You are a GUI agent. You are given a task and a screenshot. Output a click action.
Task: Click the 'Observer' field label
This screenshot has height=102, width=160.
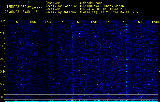[53, 3]
